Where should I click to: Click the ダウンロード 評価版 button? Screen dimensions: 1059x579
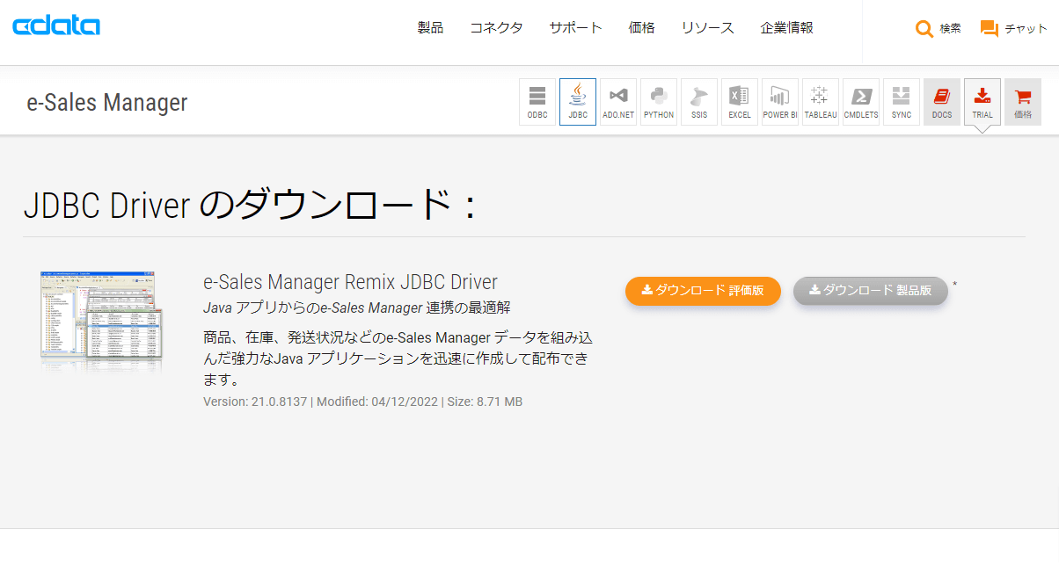pos(703,291)
